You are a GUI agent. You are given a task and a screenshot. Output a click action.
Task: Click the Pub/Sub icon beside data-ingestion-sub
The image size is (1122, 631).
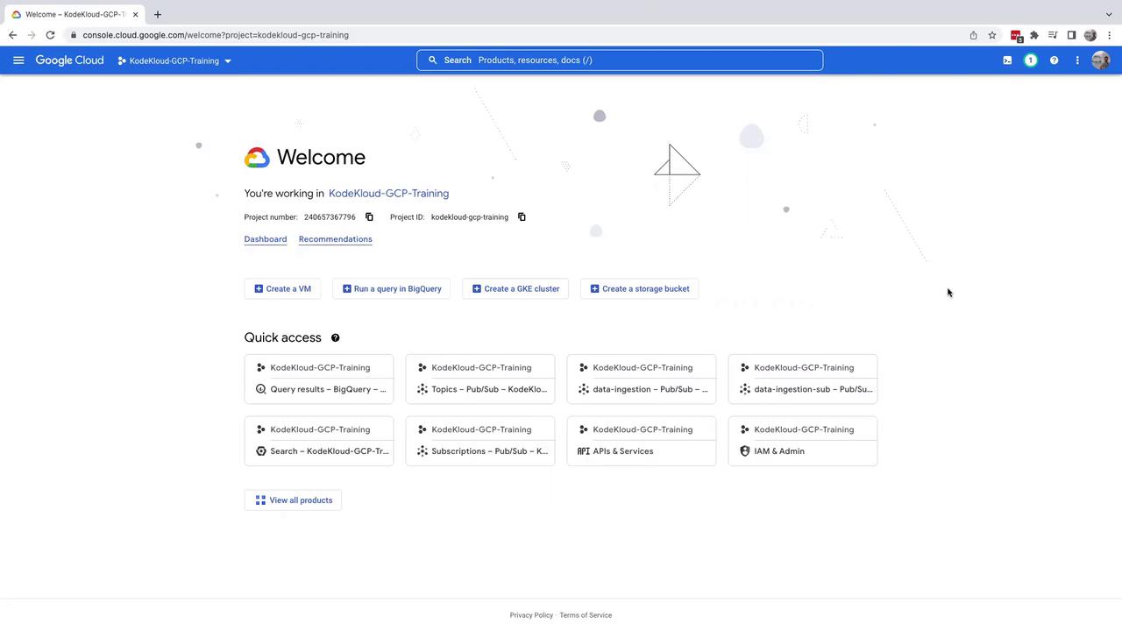pyautogui.click(x=745, y=389)
